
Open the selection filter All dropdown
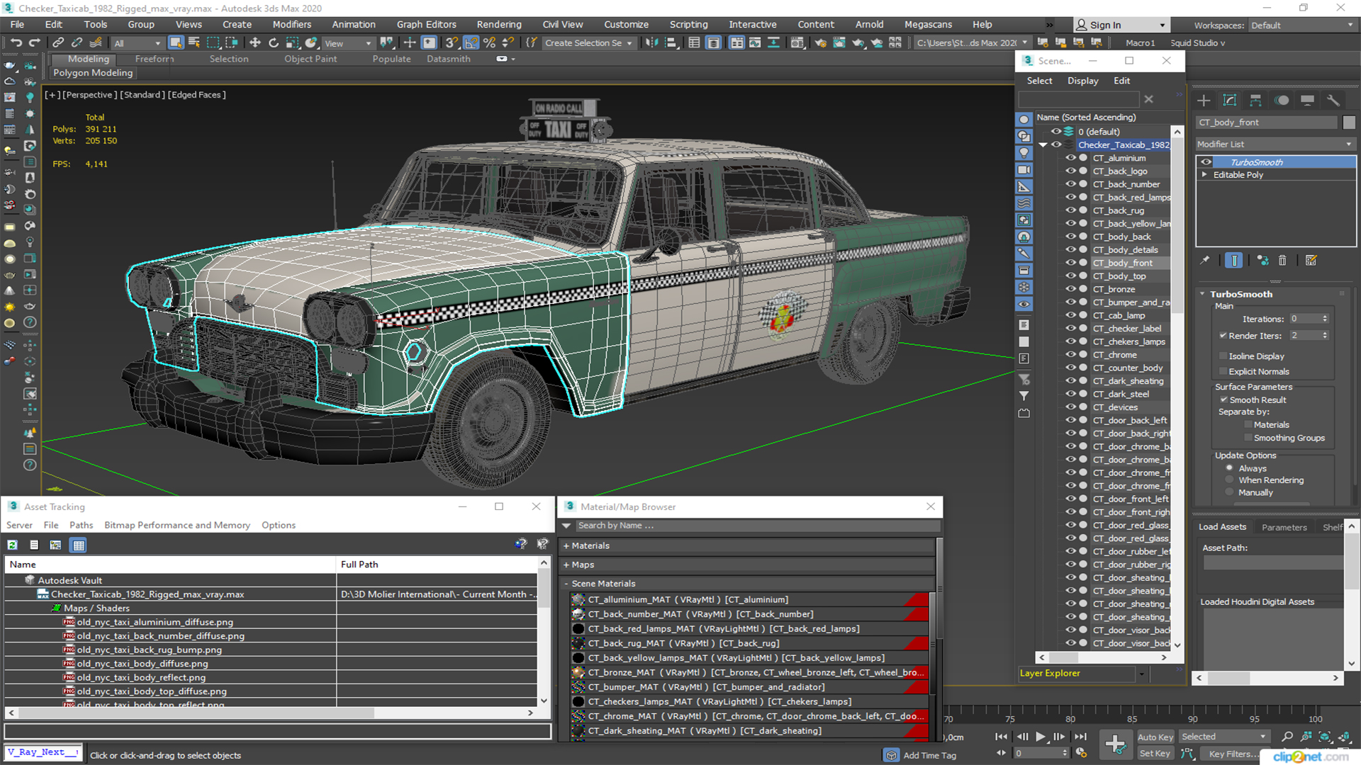tap(137, 43)
